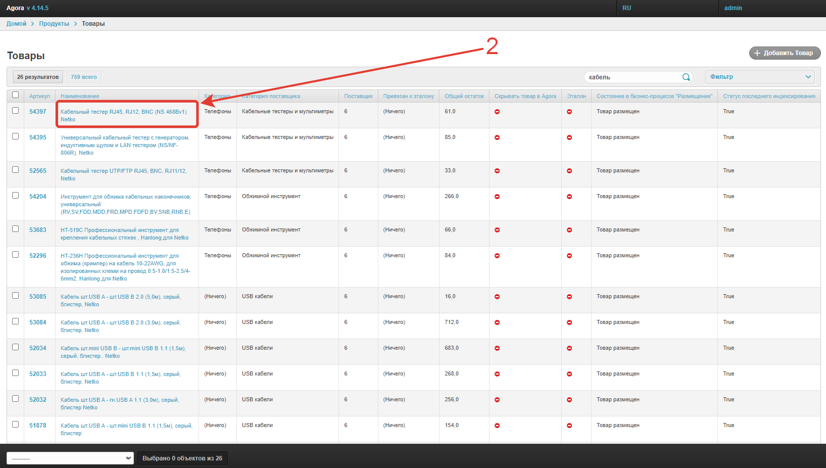Viewport: 826px width, 468px height.
Task: Click the search field containing кабель
Action: coord(631,77)
